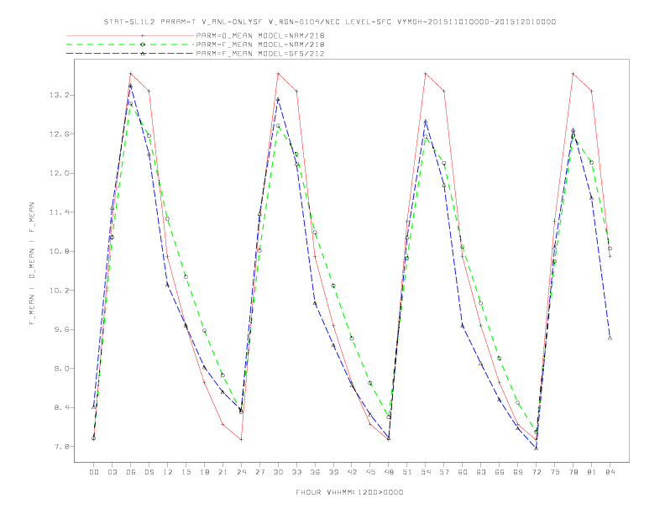Click x-axis tick label 21
The height and width of the screenshot is (514, 665).
click(x=223, y=472)
